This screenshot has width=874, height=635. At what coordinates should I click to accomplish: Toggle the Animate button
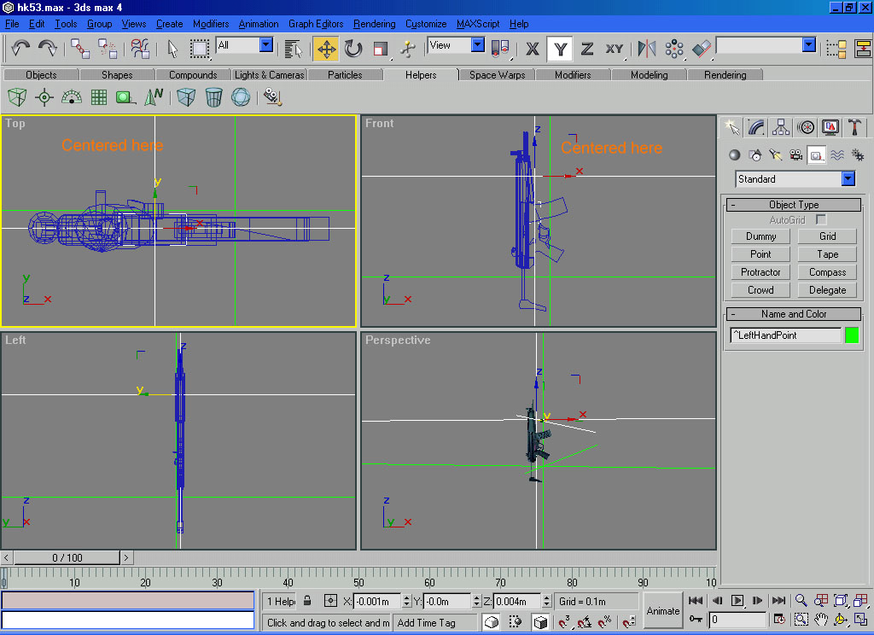tap(663, 610)
